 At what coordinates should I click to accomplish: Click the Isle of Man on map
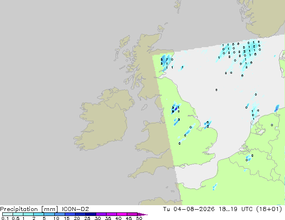coord(144,107)
